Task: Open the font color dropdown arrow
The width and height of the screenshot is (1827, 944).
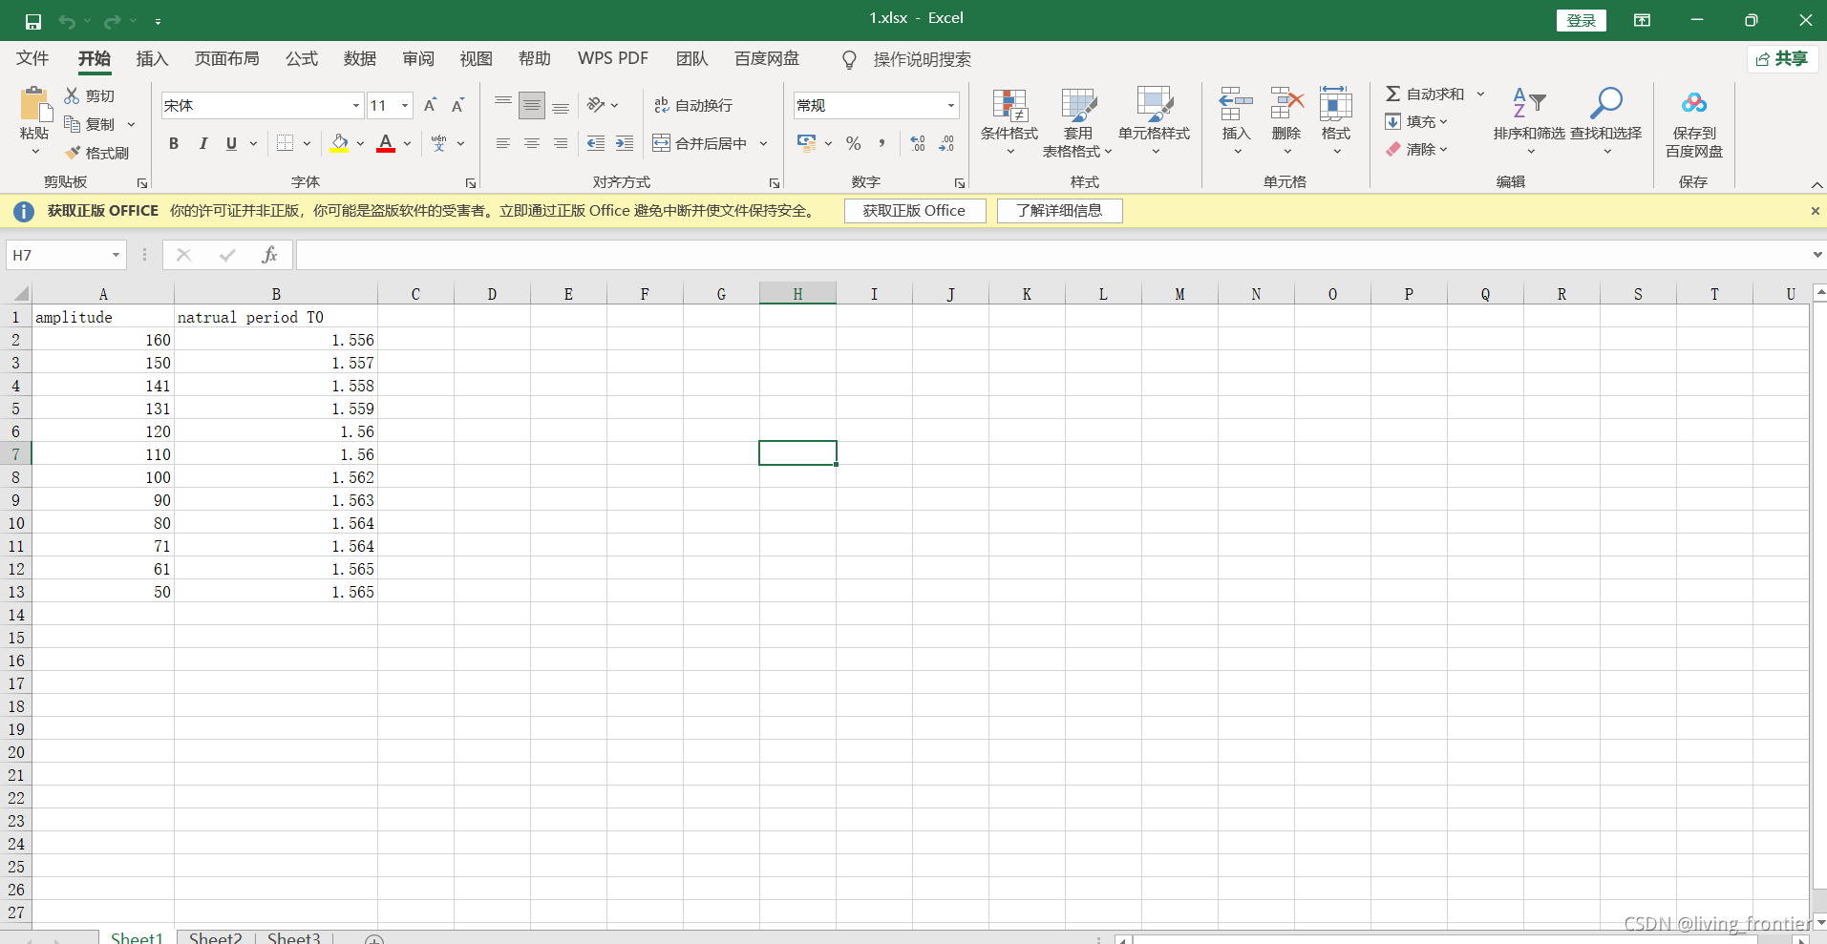Action: tap(407, 143)
